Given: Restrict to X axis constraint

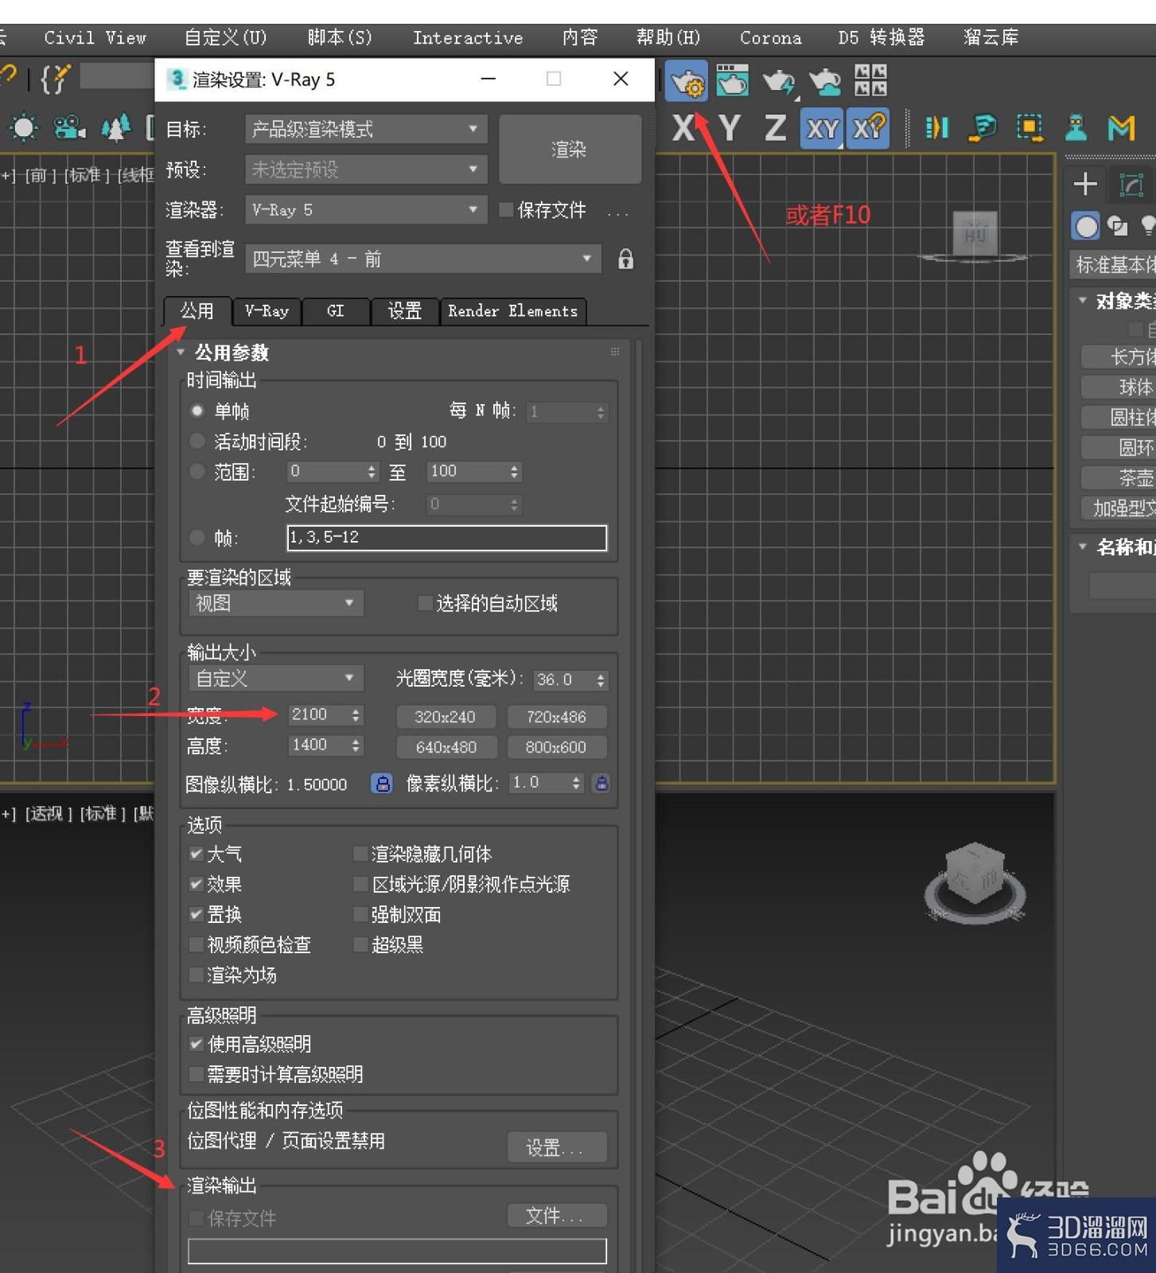Looking at the screenshot, I should (683, 128).
